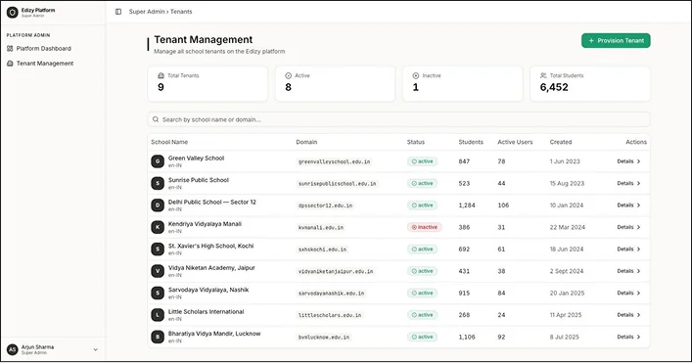Click the Sarvodaya Vidyalaya avatar icon
Screen dimensions: 692x363
pos(158,294)
